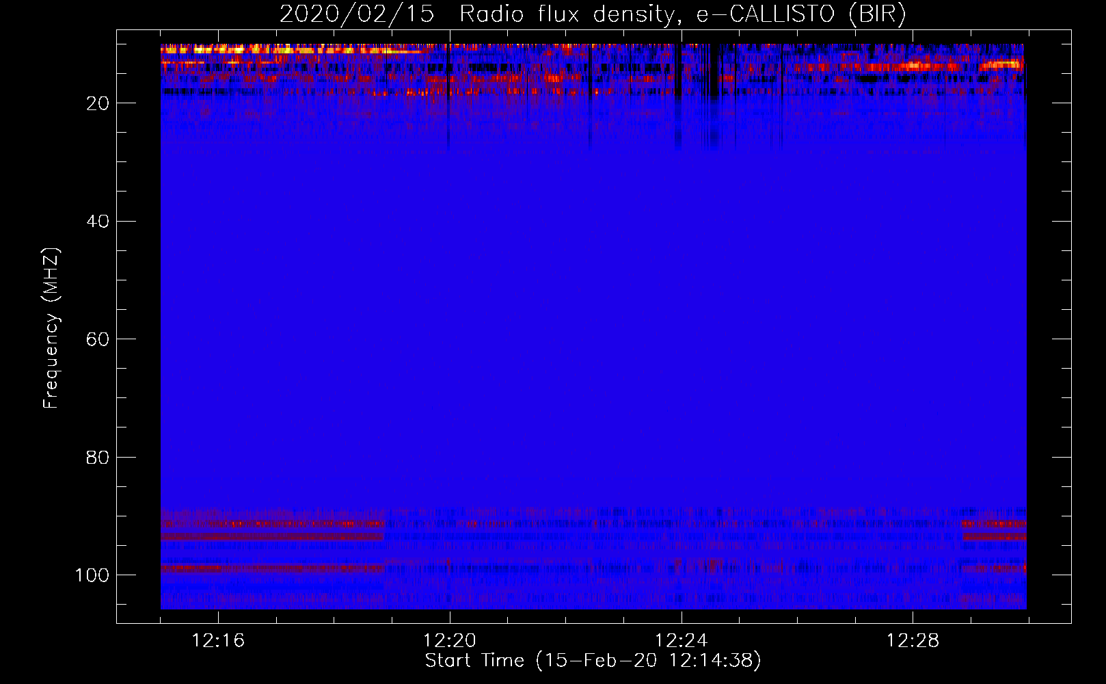The height and width of the screenshot is (684, 1106).
Task: Click the 12:28 time tick label
Action: 913,641
